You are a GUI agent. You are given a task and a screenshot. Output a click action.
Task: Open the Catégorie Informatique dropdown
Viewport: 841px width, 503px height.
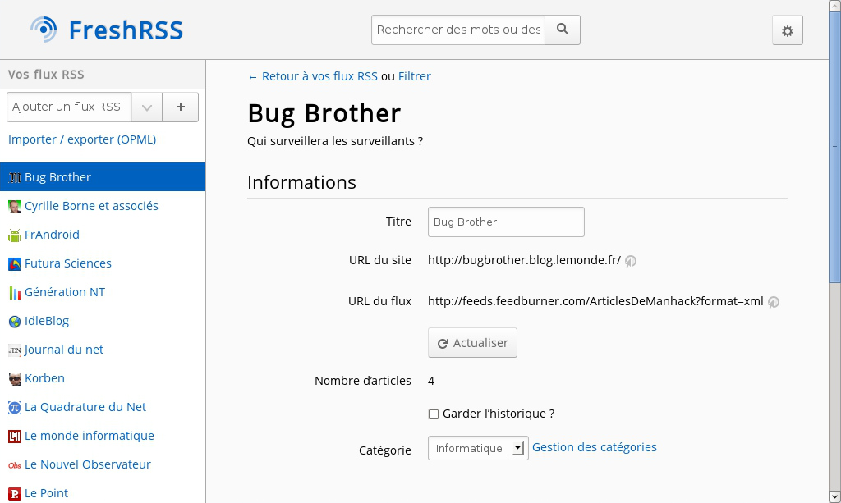[x=478, y=448]
